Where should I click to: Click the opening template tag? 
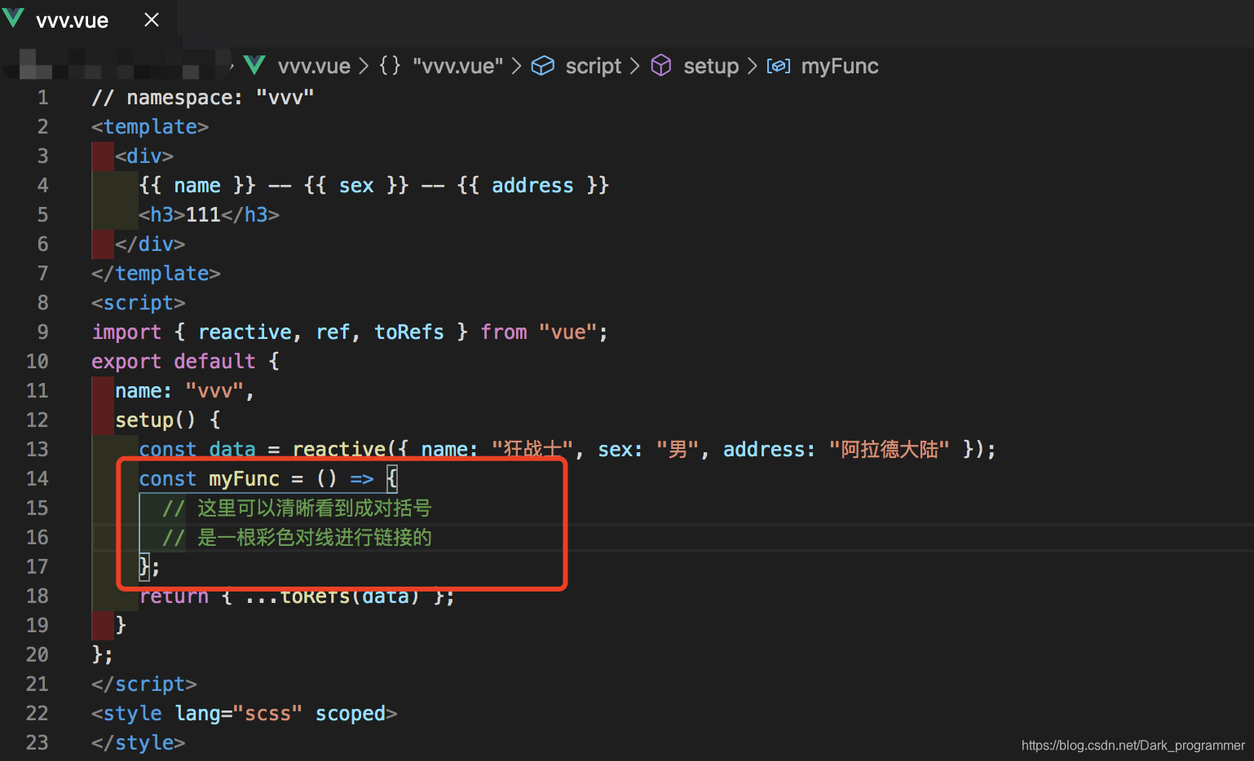coord(150,127)
